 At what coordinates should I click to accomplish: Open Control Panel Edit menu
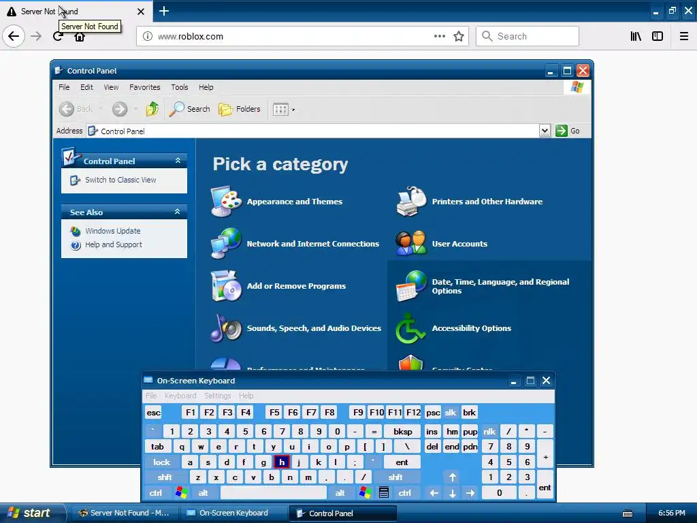click(x=86, y=87)
